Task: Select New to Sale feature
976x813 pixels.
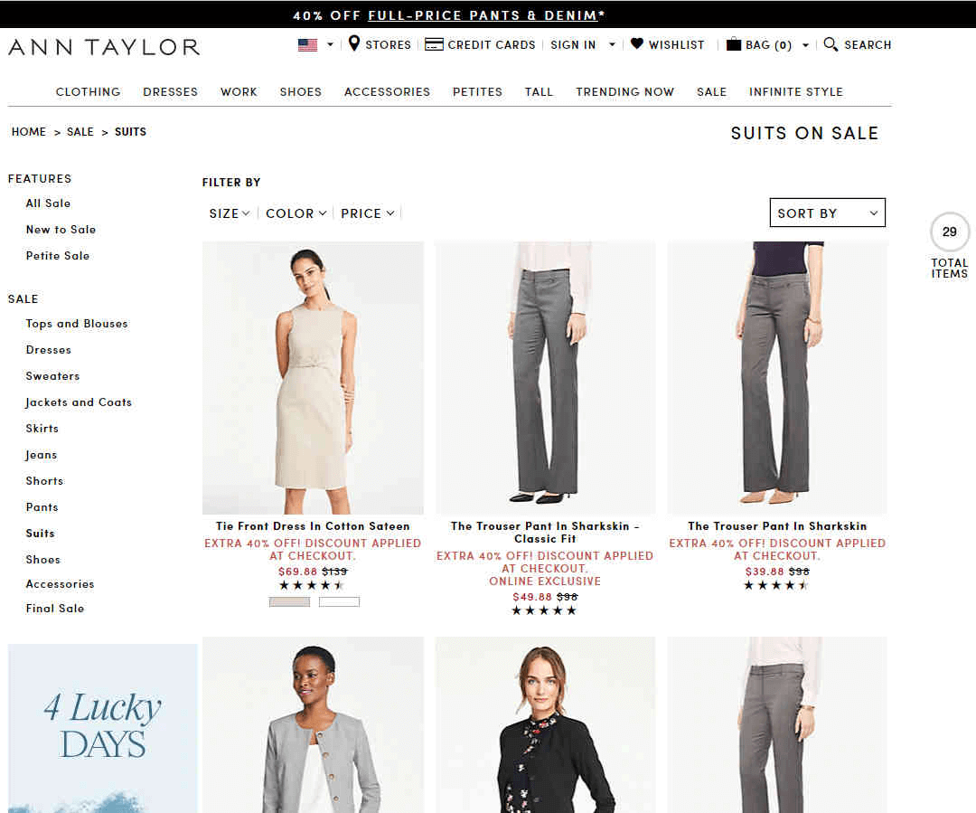Action: click(x=61, y=230)
